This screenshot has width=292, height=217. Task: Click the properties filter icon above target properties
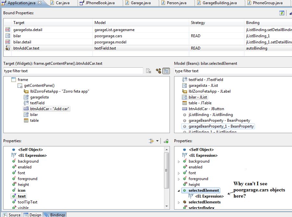(151, 141)
